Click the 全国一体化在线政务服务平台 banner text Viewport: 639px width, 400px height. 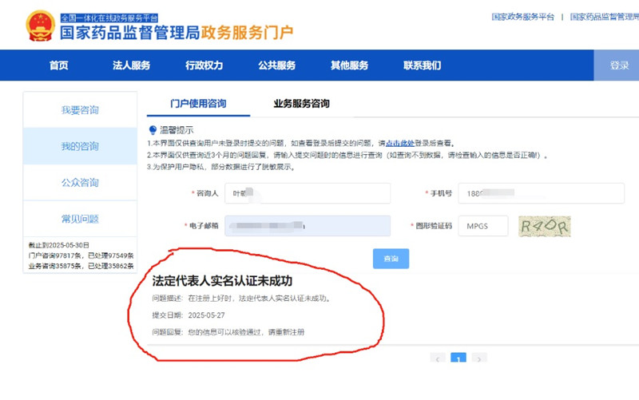point(109,18)
